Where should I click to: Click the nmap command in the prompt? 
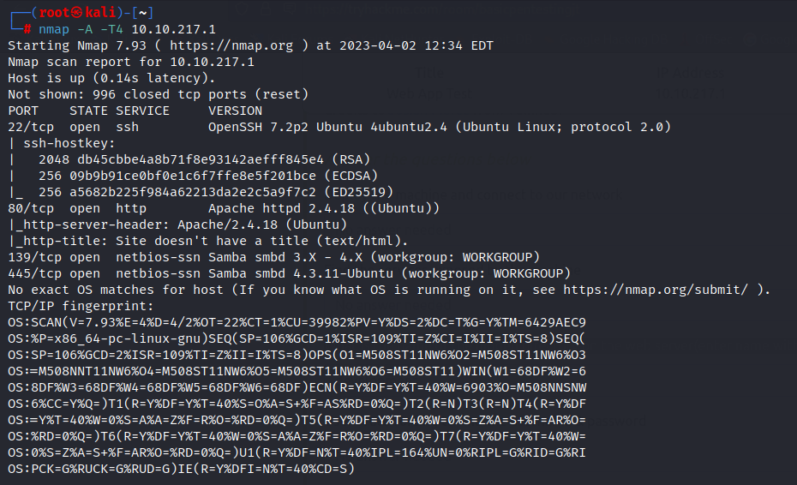pyautogui.click(x=54, y=29)
